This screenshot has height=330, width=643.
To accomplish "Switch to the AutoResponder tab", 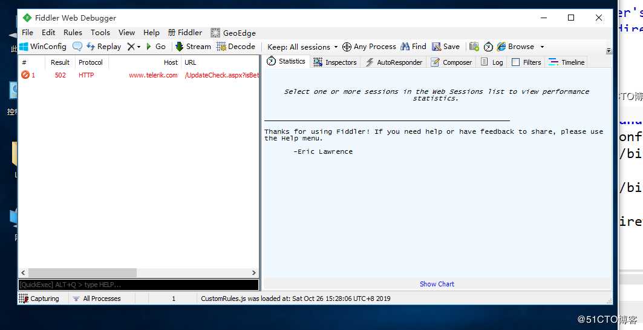I will point(394,62).
